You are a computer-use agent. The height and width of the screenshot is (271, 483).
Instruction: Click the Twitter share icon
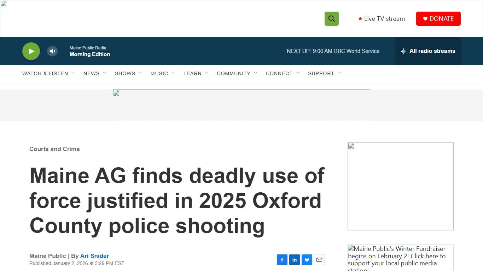[307, 259]
